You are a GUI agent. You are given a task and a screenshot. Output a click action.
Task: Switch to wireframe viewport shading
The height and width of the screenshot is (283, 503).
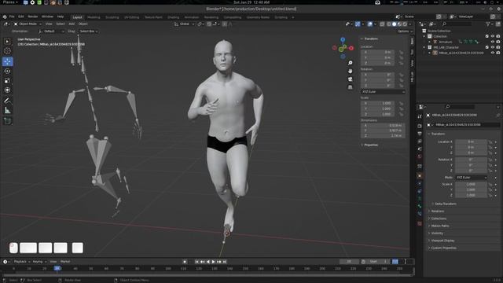tap(389, 24)
